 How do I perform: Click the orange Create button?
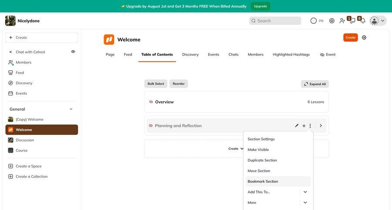coord(351,38)
